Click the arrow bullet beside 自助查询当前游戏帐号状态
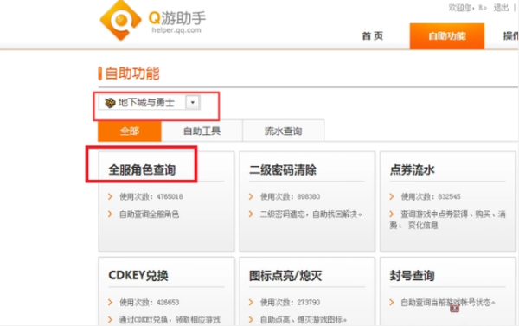The height and width of the screenshot is (326, 519). pyautogui.click(x=392, y=302)
